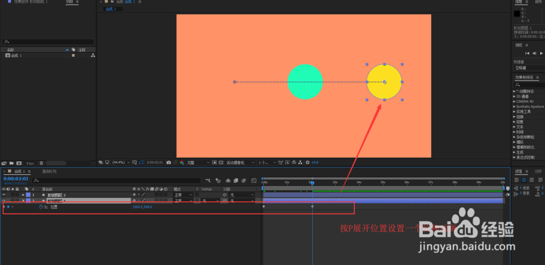Image resolution: width=545 pixels, height=265 pixels.
Task: Click the new folder icon in Project panel
Action: 11,163
